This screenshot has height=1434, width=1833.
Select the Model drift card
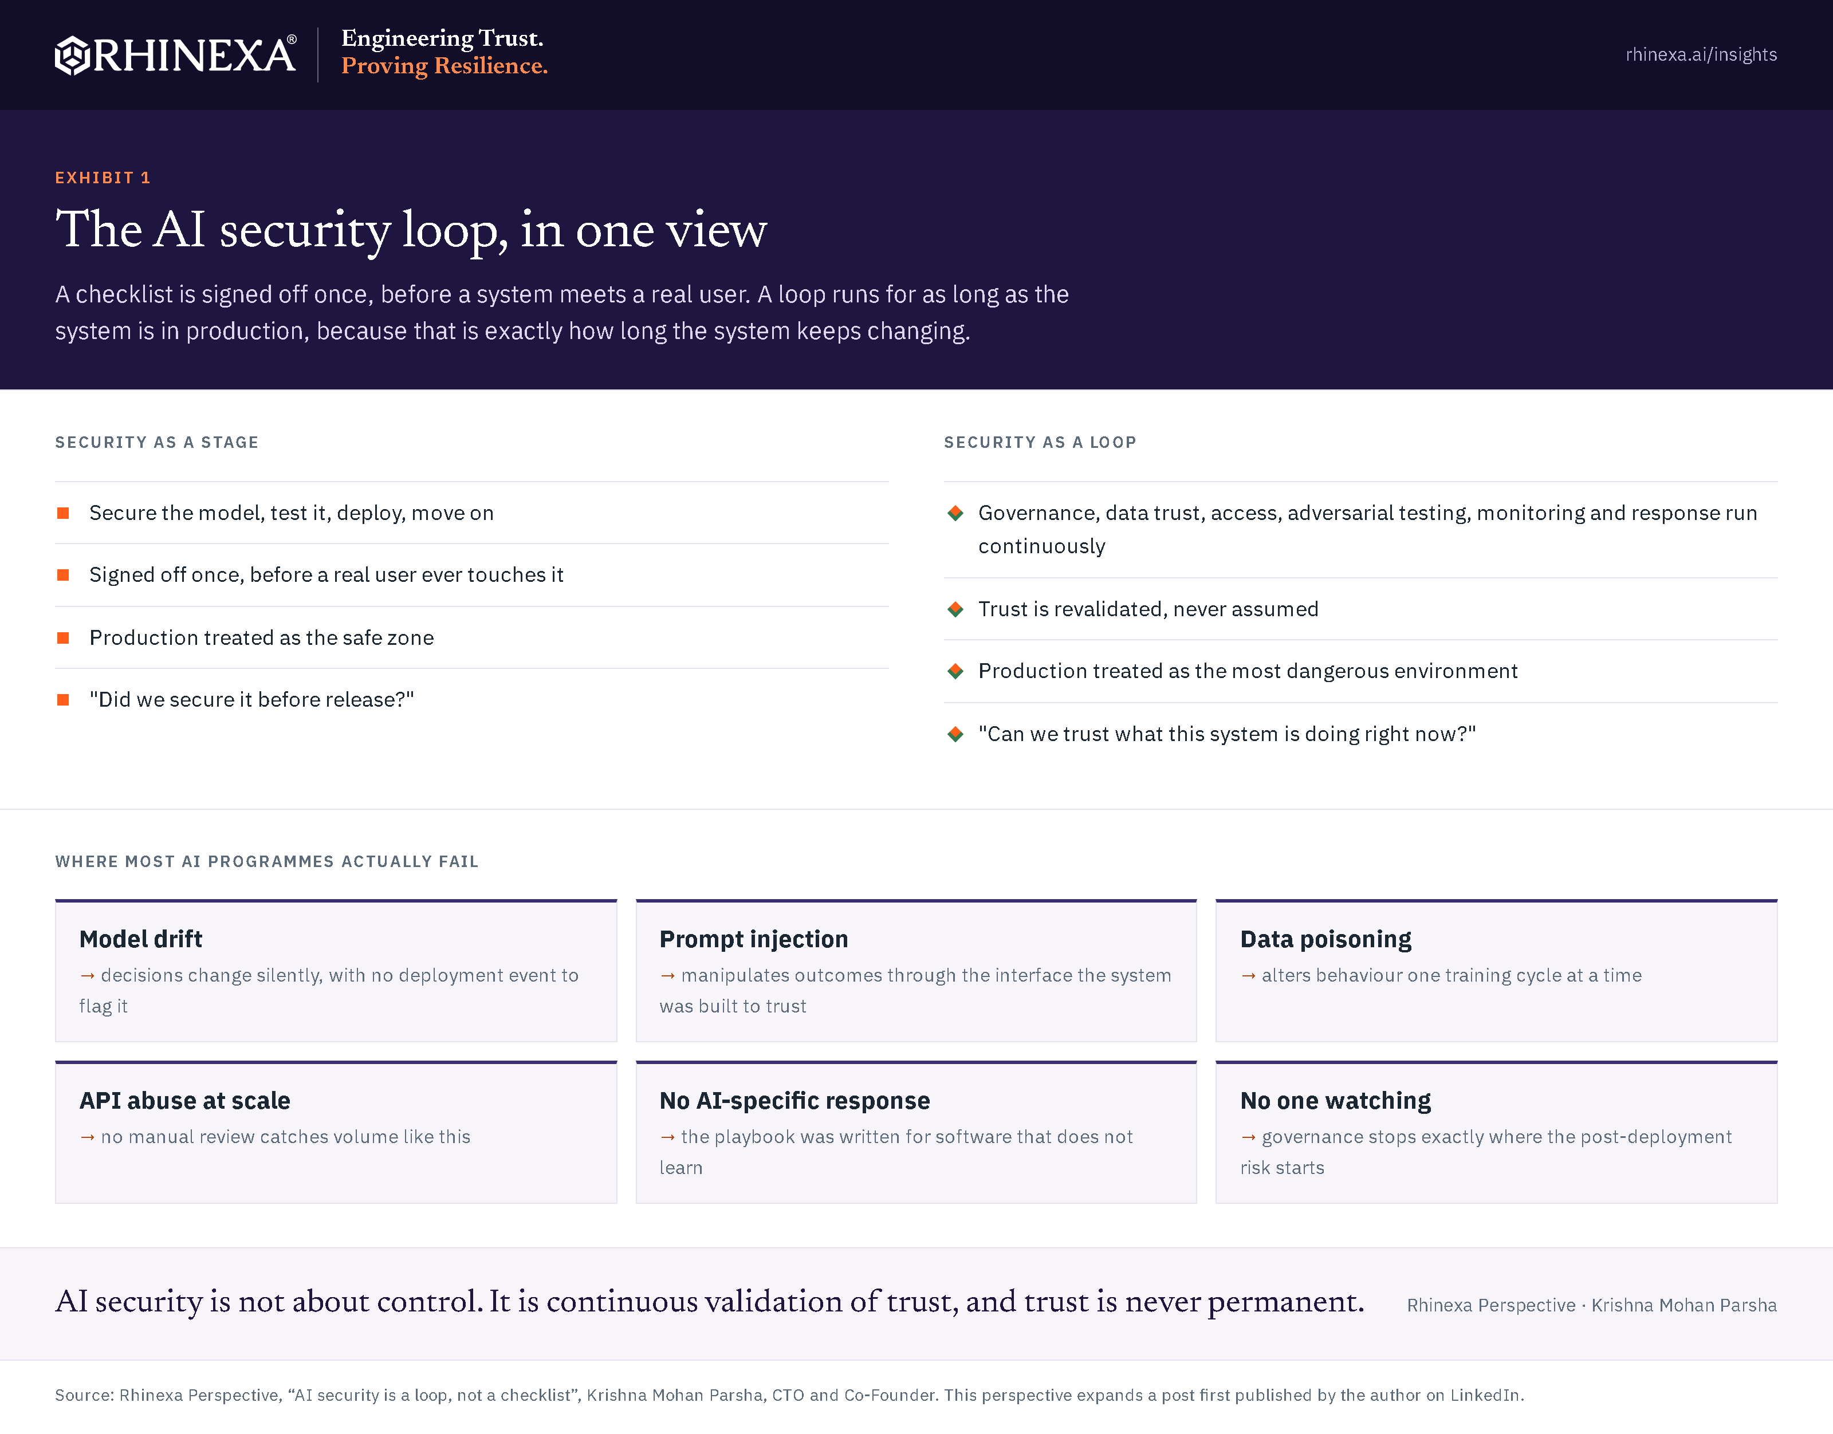tap(336, 971)
